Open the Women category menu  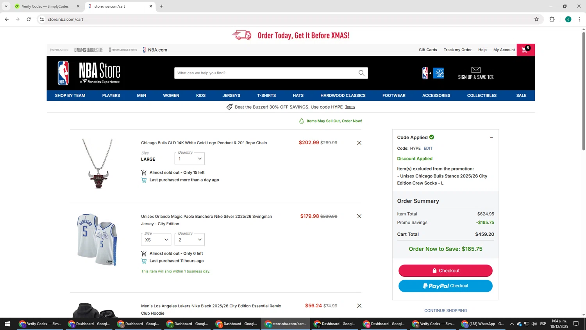coord(171,95)
